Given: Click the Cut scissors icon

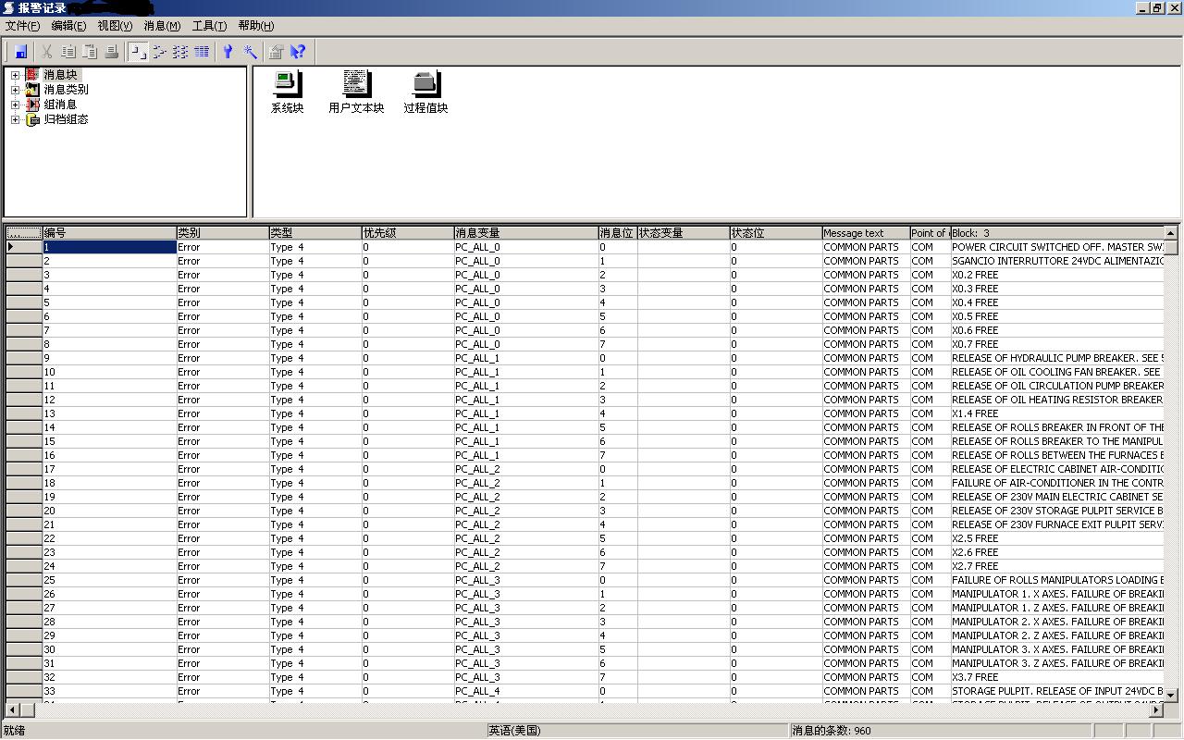Looking at the screenshot, I should click(x=46, y=52).
